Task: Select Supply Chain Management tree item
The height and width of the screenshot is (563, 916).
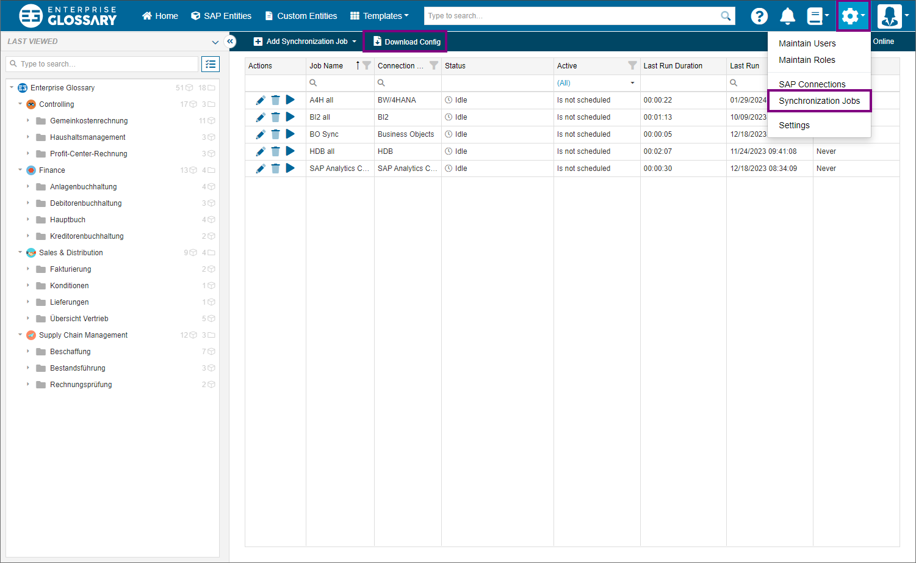Action: pos(83,335)
